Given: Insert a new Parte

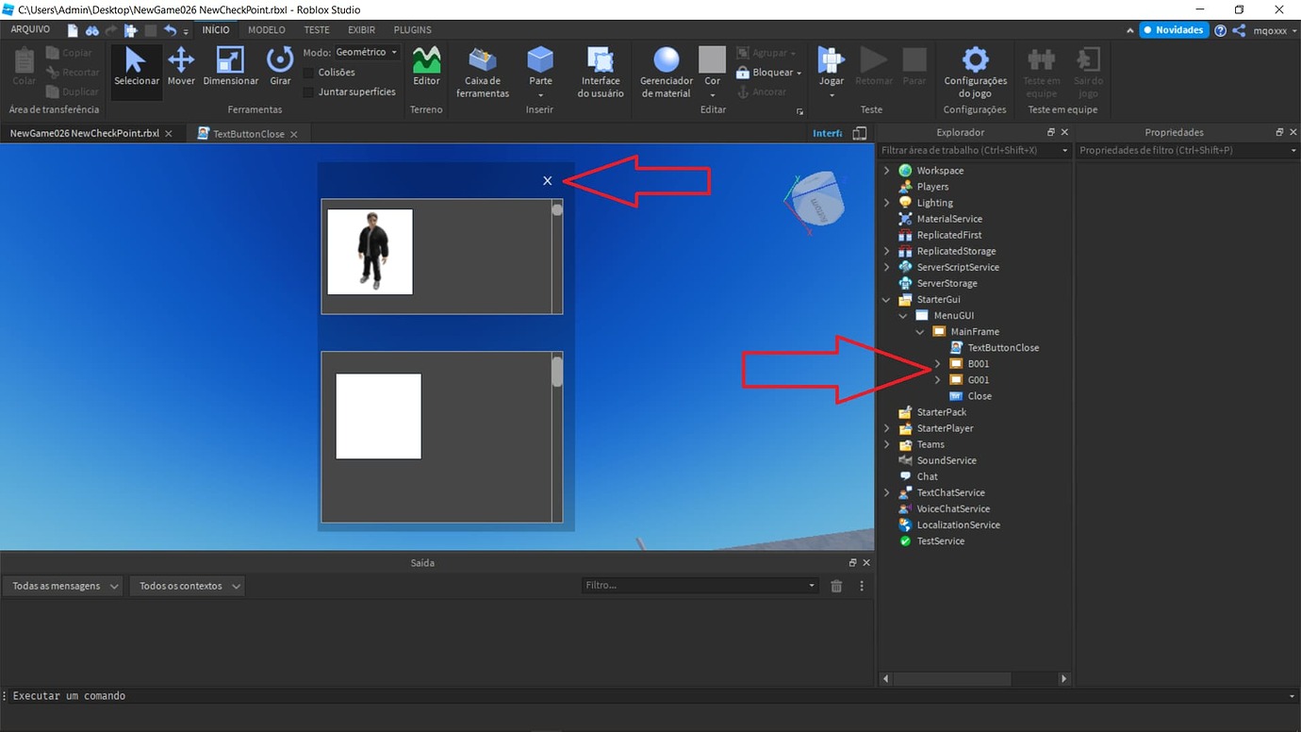Looking at the screenshot, I should pyautogui.click(x=539, y=66).
